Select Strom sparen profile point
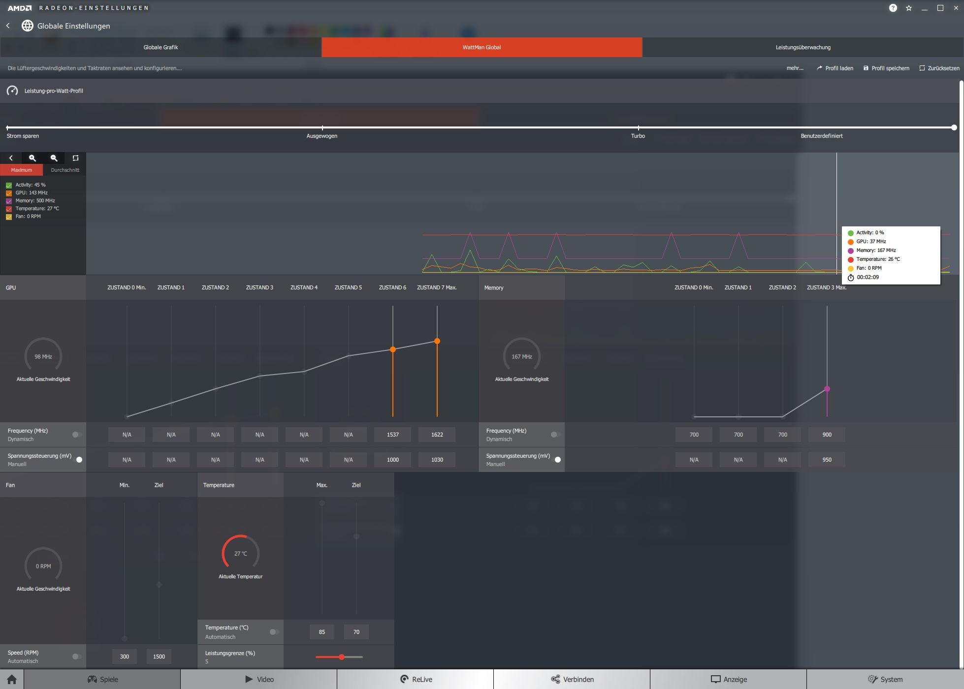The height and width of the screenshot is (689, 964). [x=7, y=127]
